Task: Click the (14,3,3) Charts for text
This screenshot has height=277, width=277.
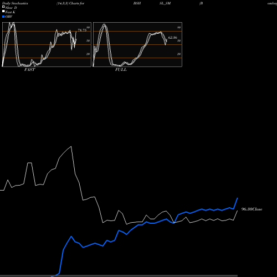Action: pos(70,3)
